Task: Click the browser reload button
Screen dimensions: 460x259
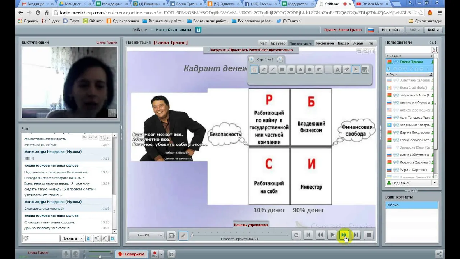Action: pyautogui.click(x=38, y=13)
